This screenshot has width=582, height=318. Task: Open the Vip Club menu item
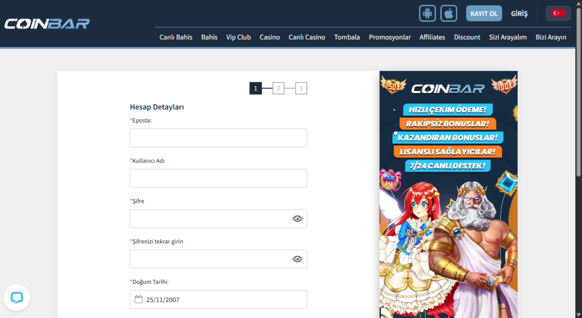(238, 37)
